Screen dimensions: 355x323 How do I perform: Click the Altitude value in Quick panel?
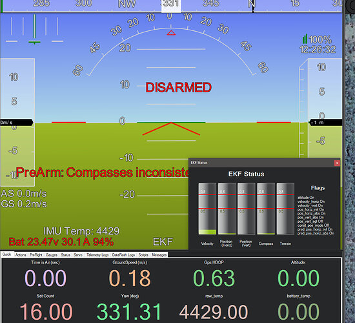pyautogui.click(x=298, y=278)
